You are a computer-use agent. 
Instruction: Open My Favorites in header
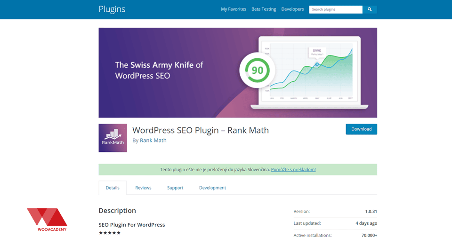tap(234, 9)
